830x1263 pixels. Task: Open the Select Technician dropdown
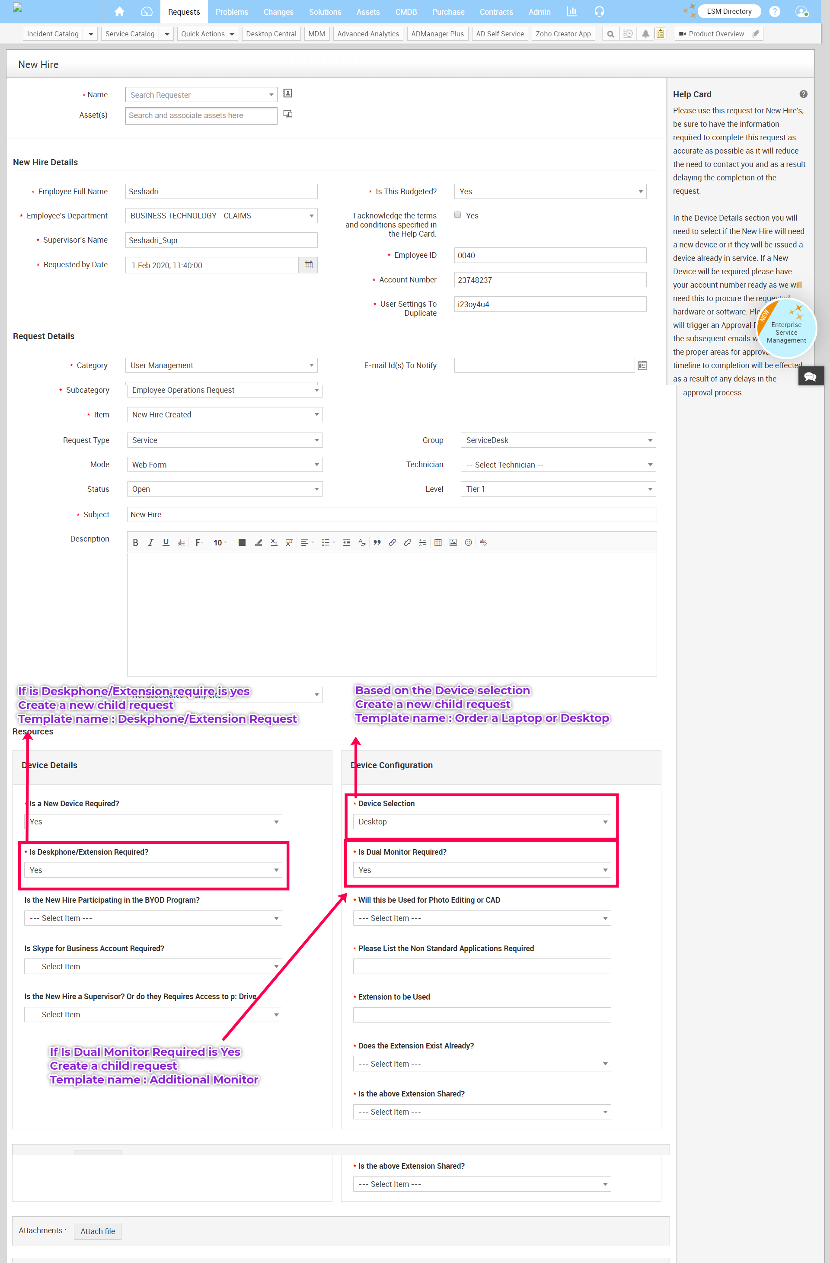click(x=558, y=465)
